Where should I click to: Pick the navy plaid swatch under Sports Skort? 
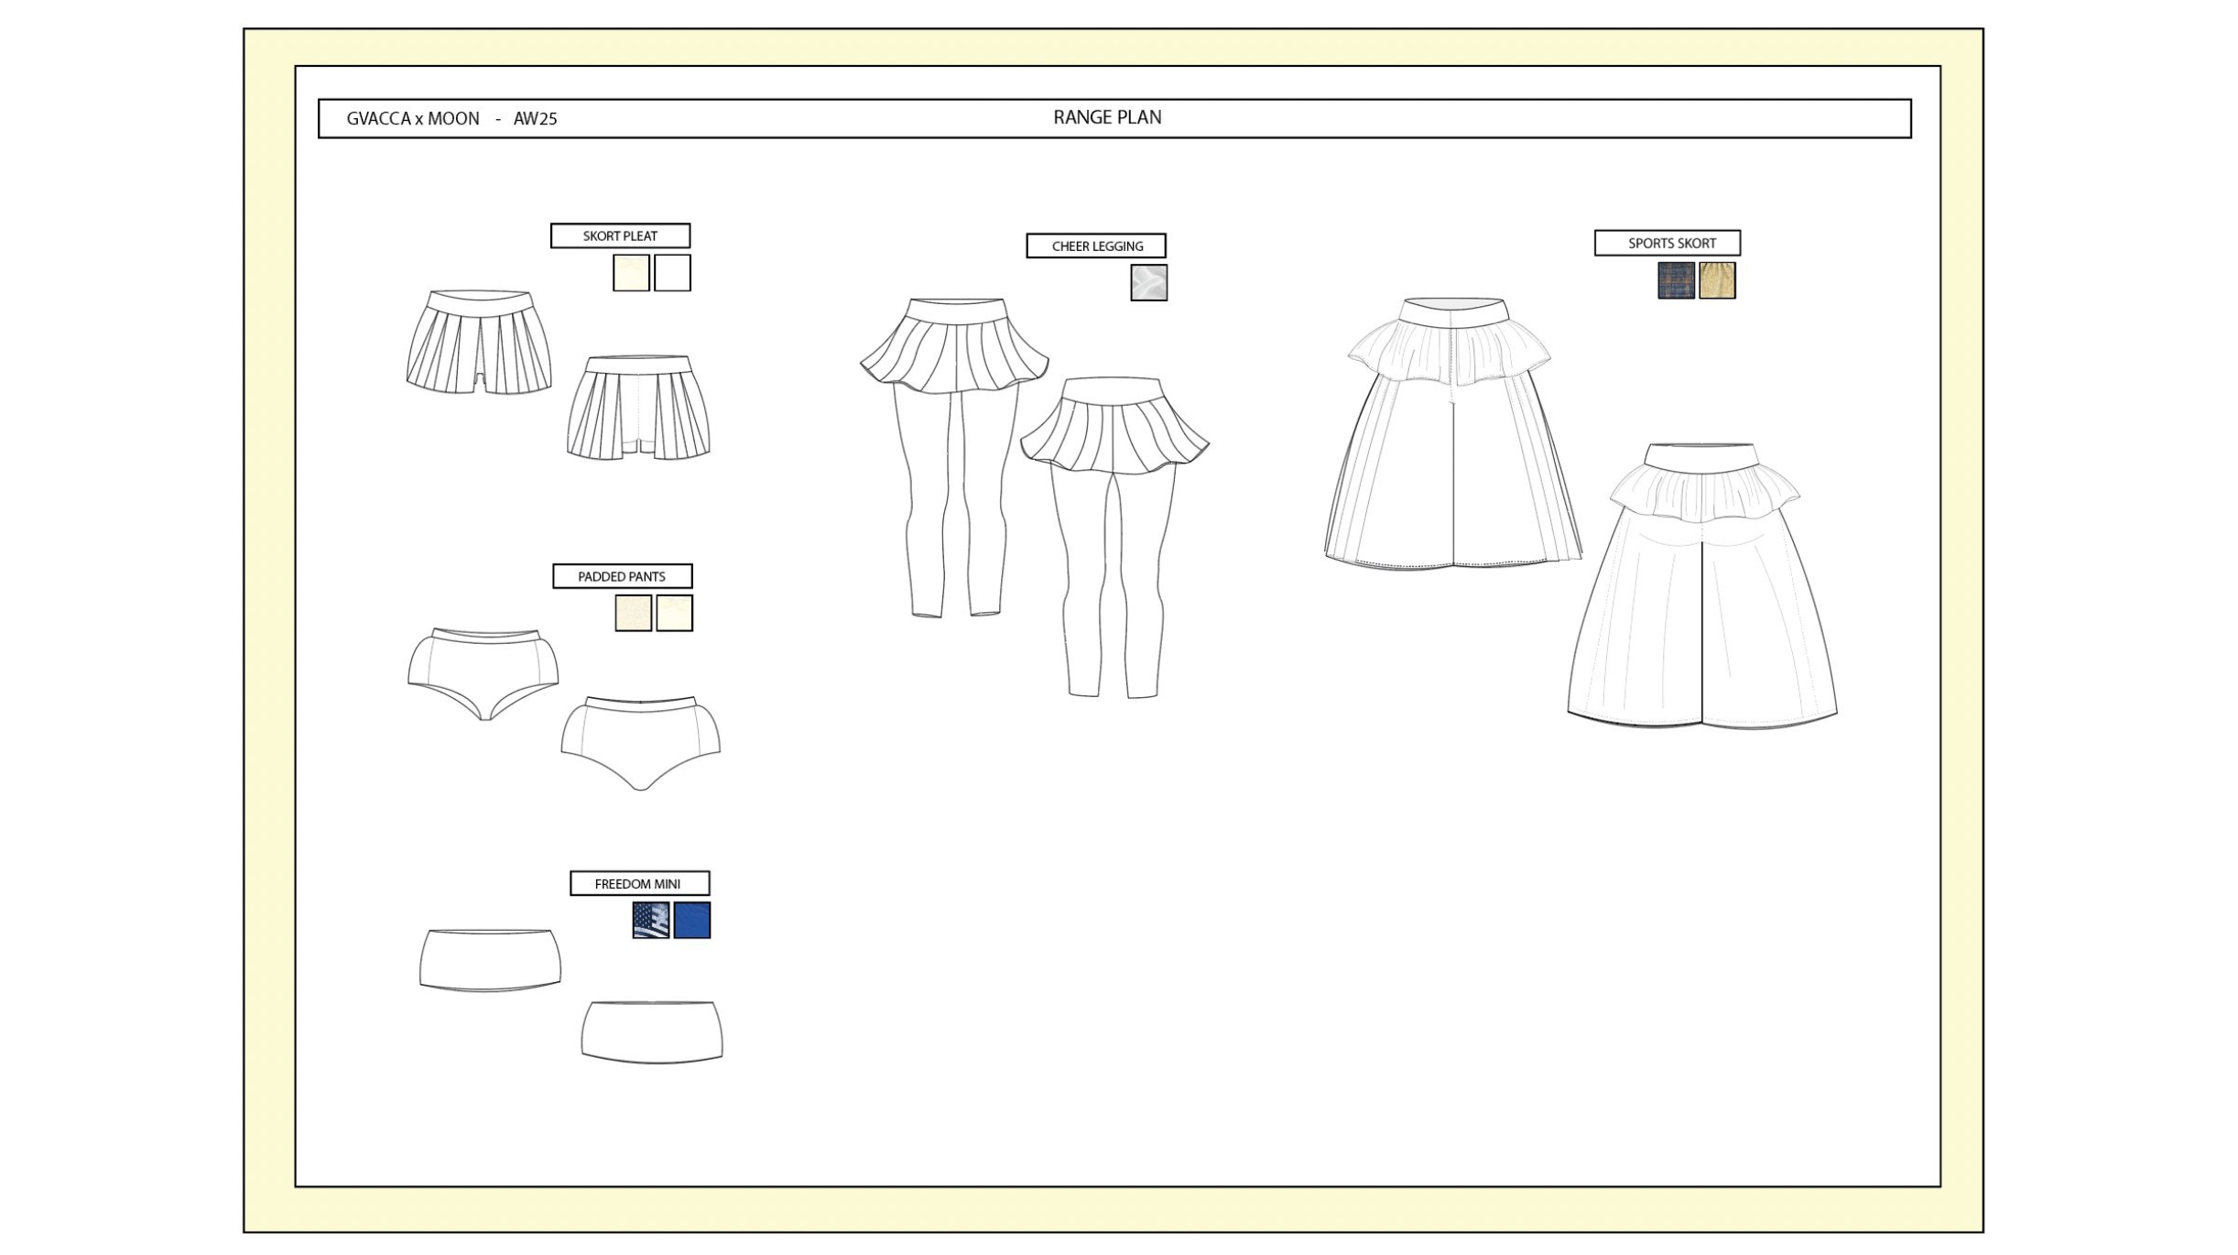point(1676,280)
